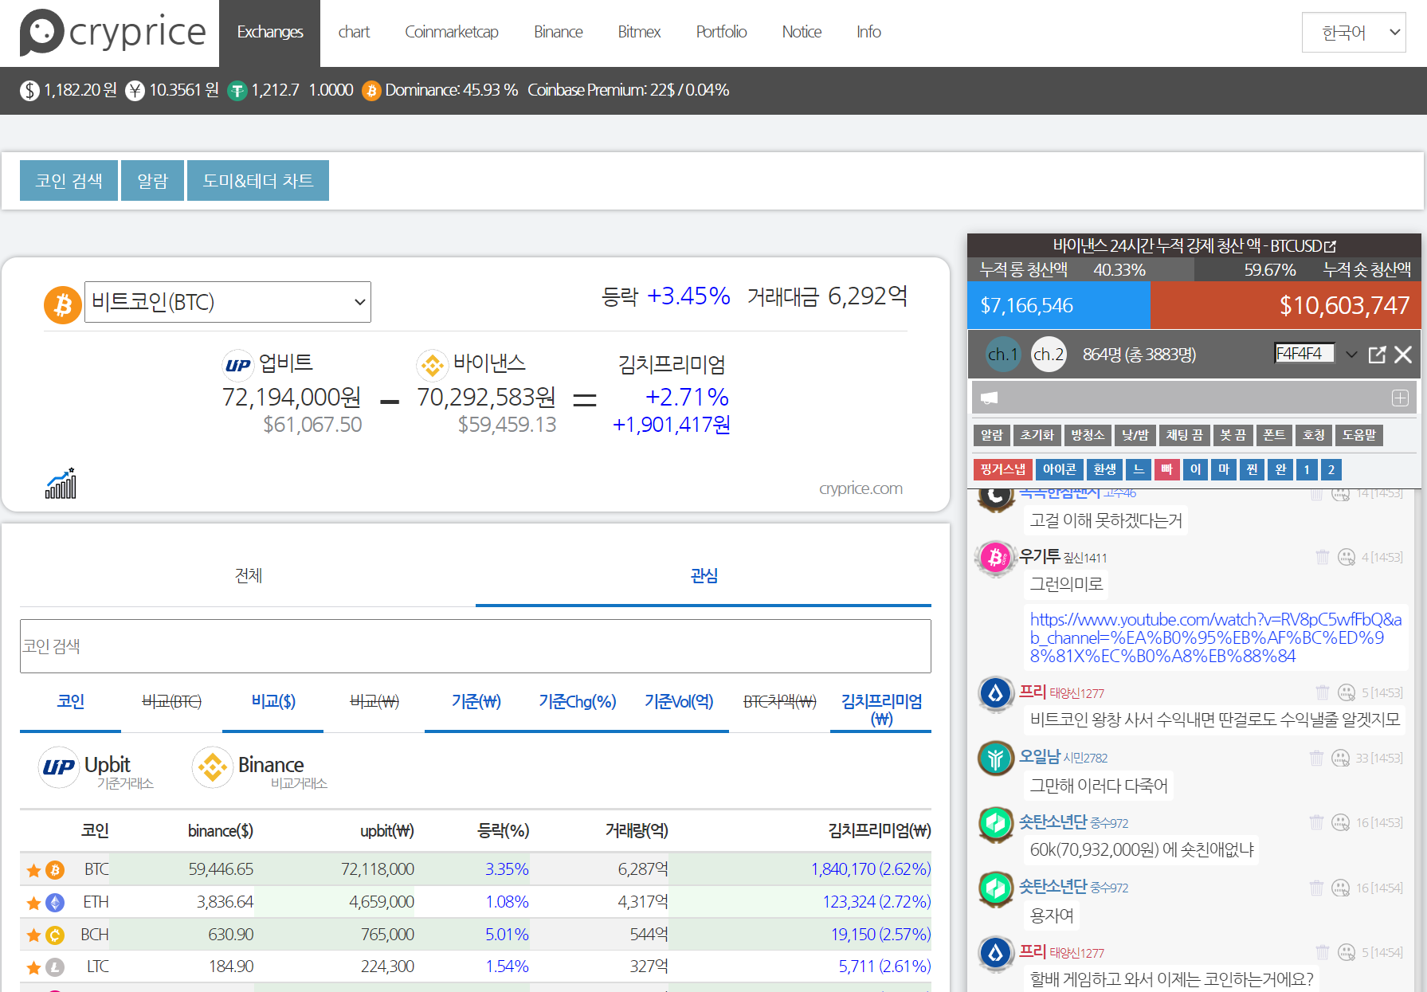Toggle the LTC row favorite star
The image size is (1427, 992).
(x=33, y=967)
